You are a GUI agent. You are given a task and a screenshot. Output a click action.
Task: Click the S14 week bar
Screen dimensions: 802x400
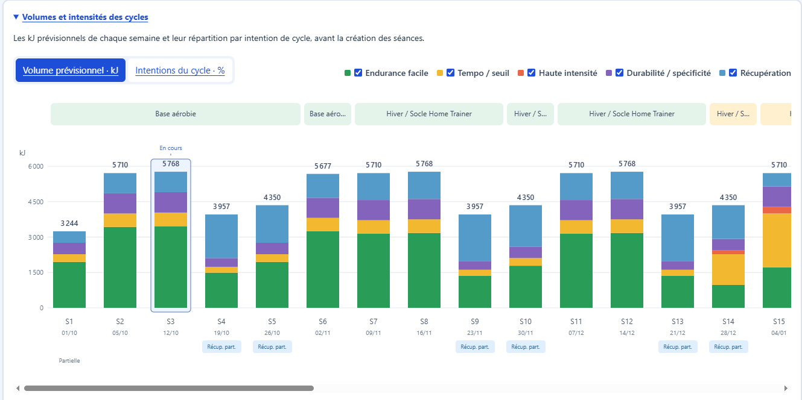coord(728,257)
